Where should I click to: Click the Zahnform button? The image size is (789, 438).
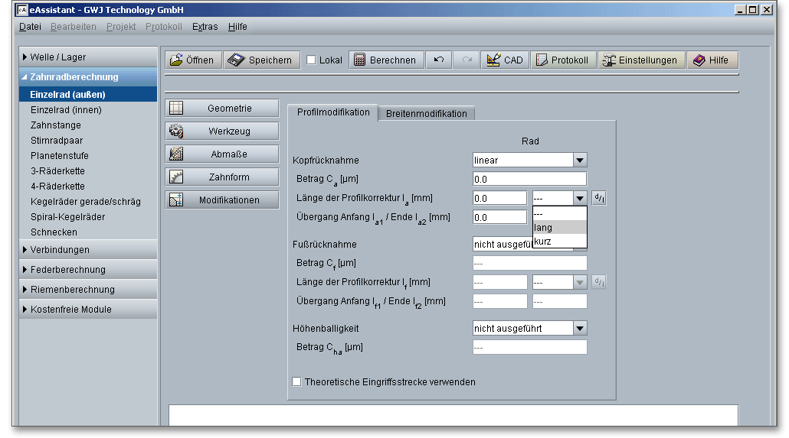[x=222, y=177]
